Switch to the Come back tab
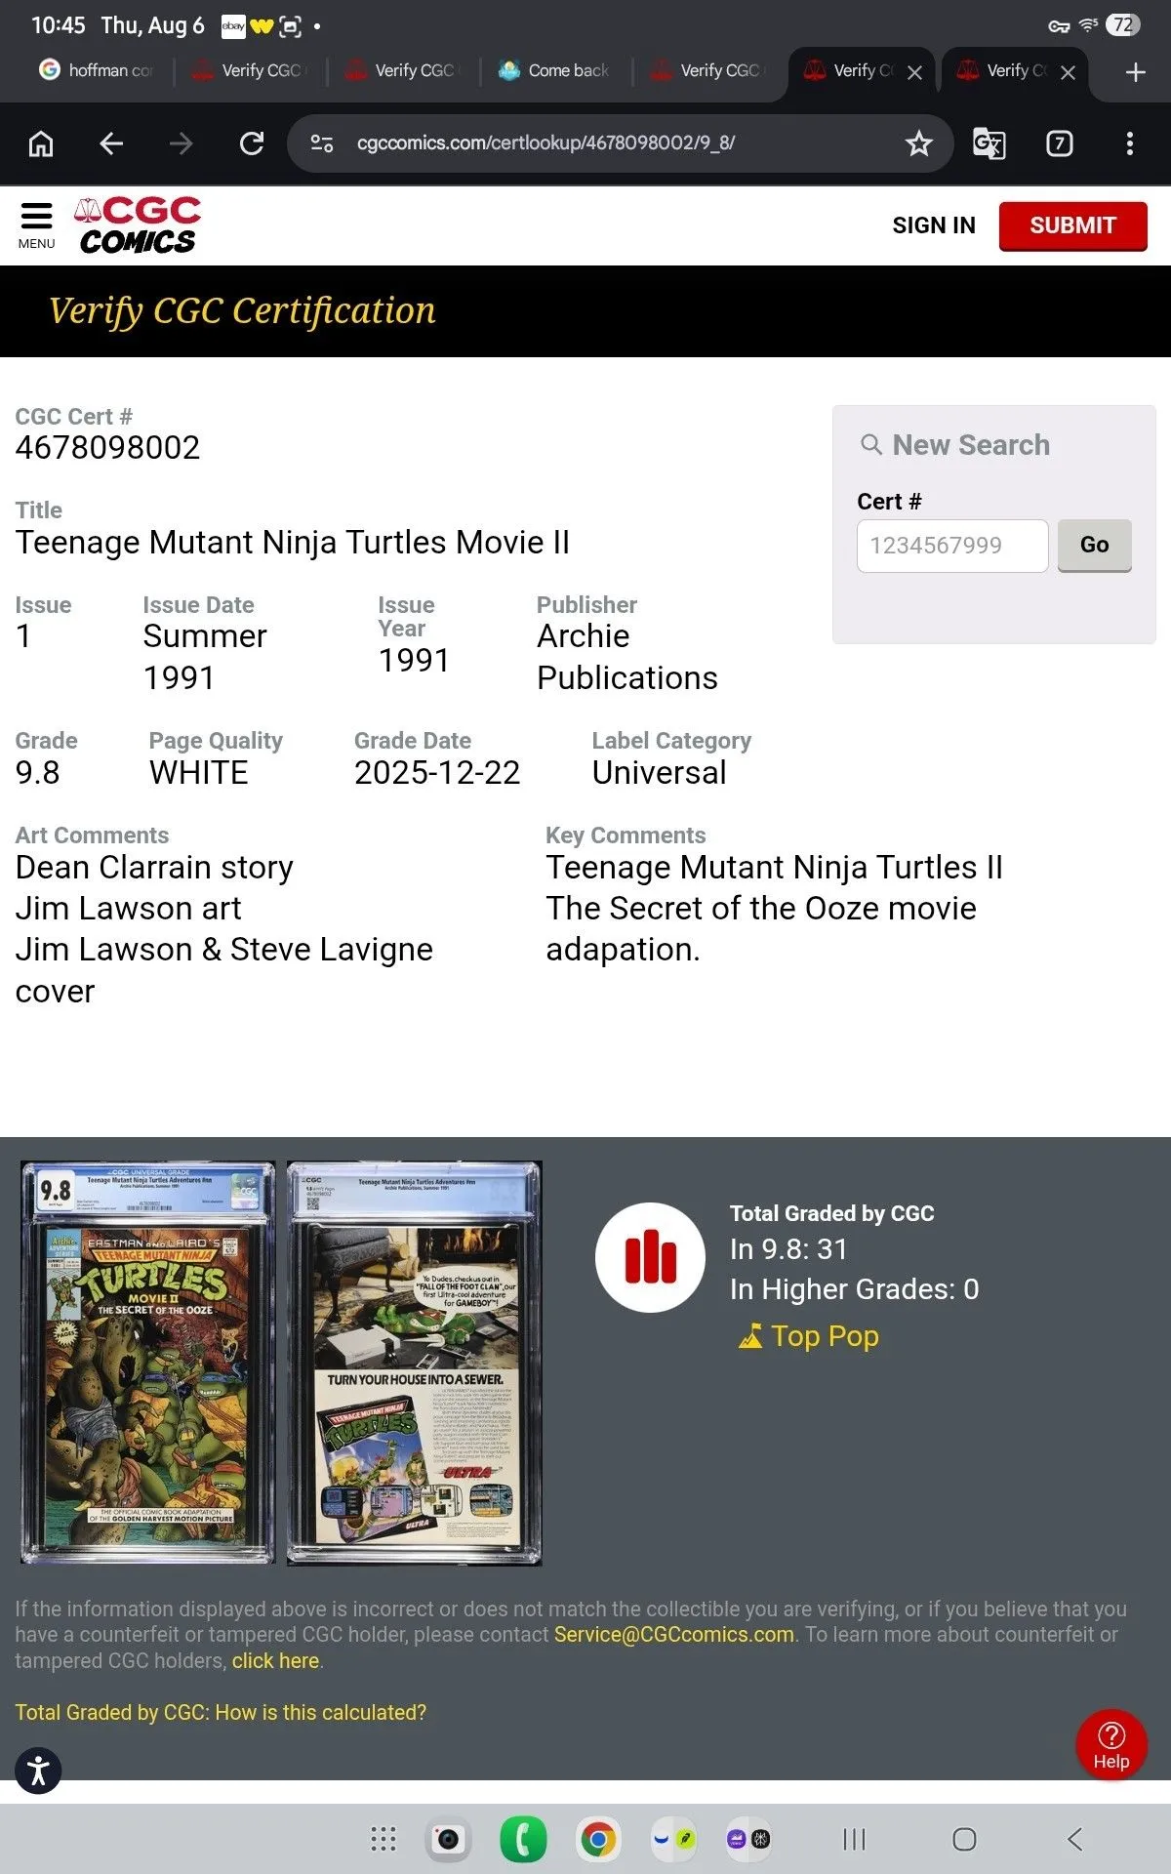Screen dimensions: 1171x1874 pyautogui.click(x=554, y=70)
